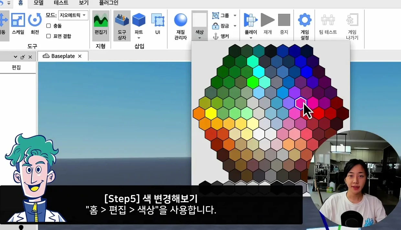This screenshot has width=401, height=230.
Task: Switch to the Home (홈) tab
Action: point(21,3)
